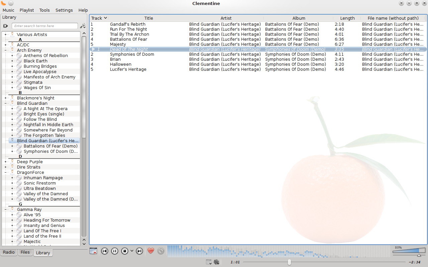Screen dimensions: 428x267
Task: Switch to the Files tab
Action: tap(25, 252)
